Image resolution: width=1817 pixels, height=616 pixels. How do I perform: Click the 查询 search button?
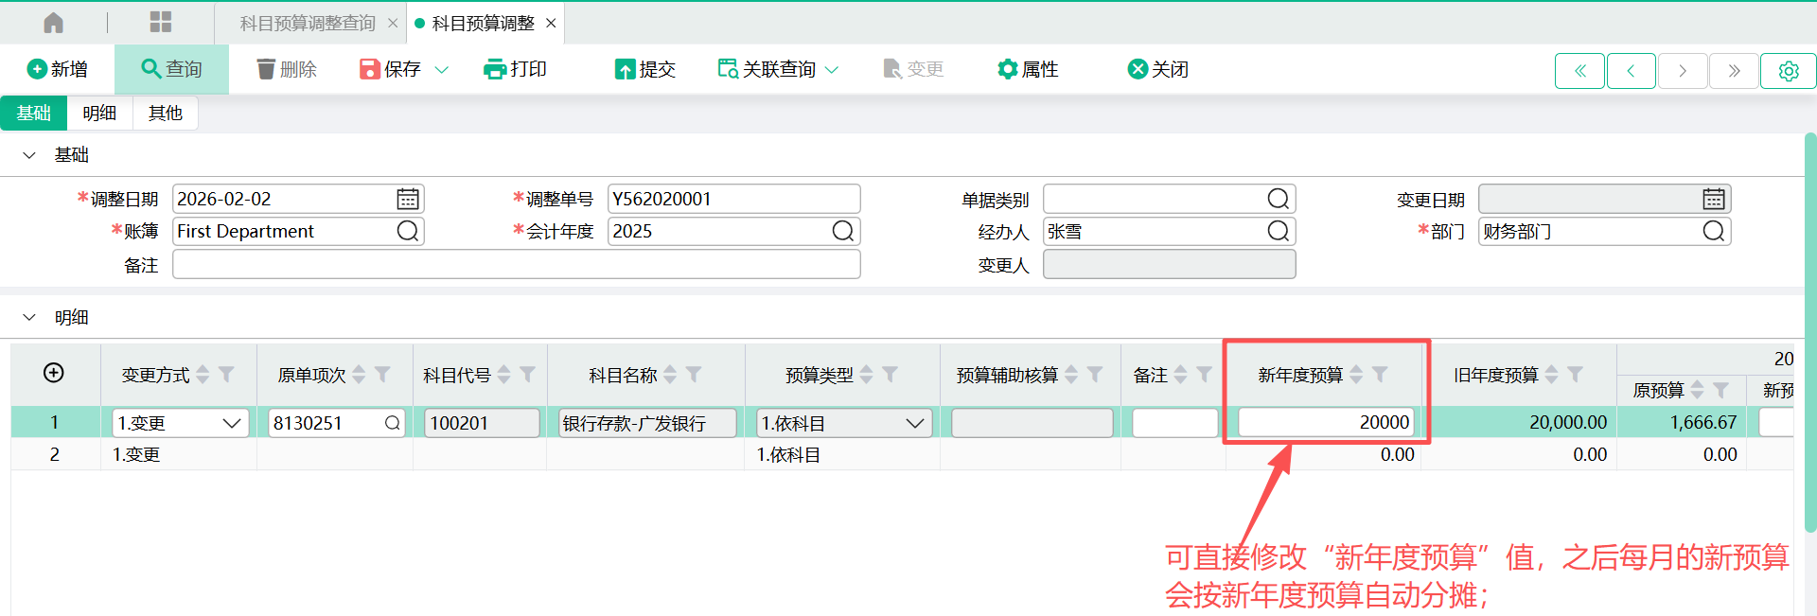[171, 69]
